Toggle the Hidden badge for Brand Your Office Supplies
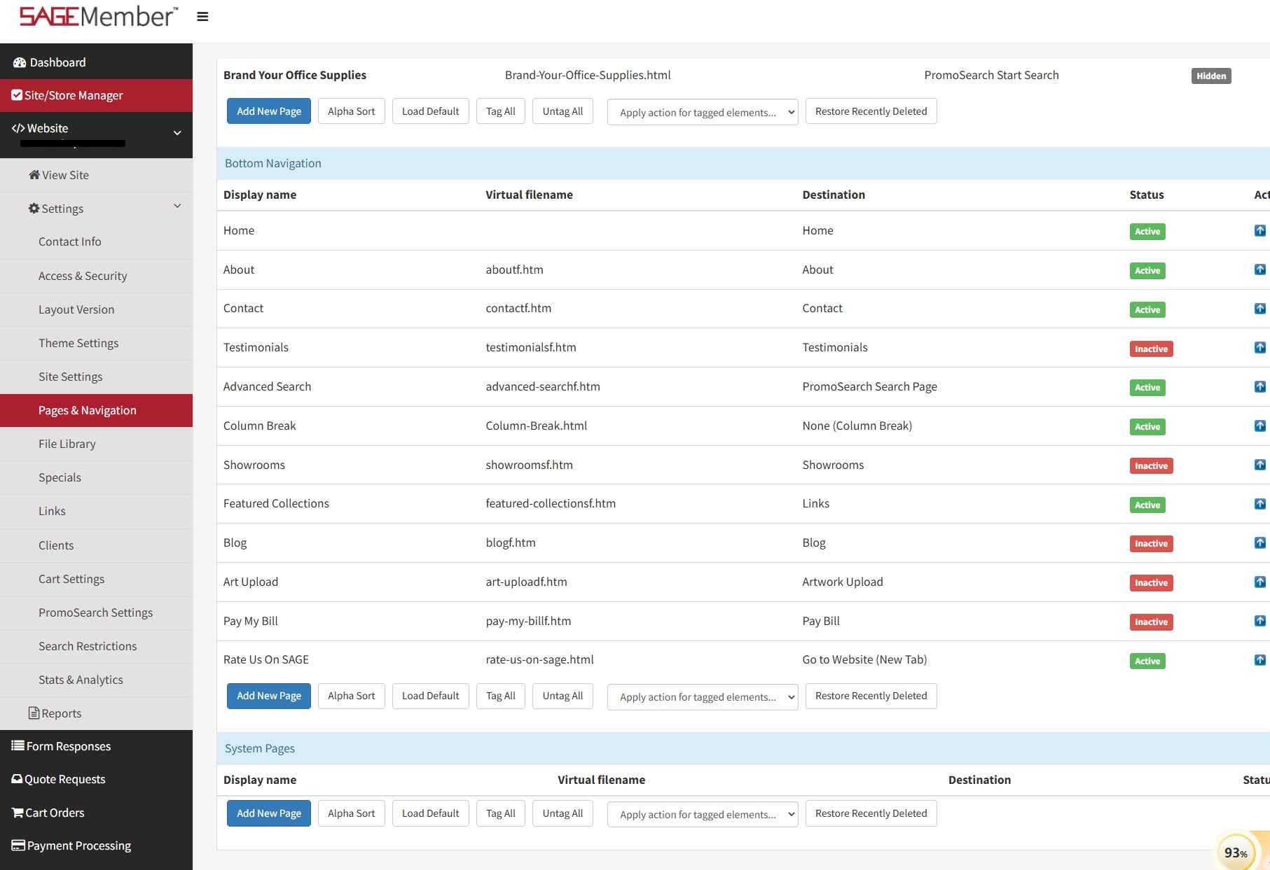1270x870 pixels. pos(1210,76)
